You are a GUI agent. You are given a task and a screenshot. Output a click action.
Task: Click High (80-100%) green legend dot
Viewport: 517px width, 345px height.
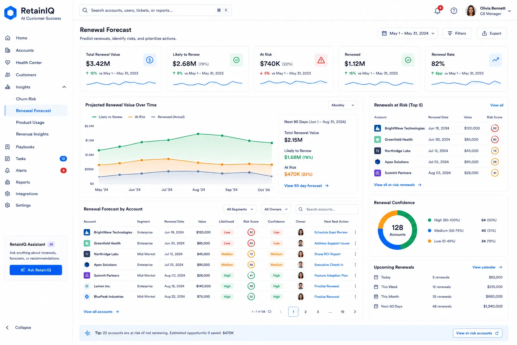429,220
